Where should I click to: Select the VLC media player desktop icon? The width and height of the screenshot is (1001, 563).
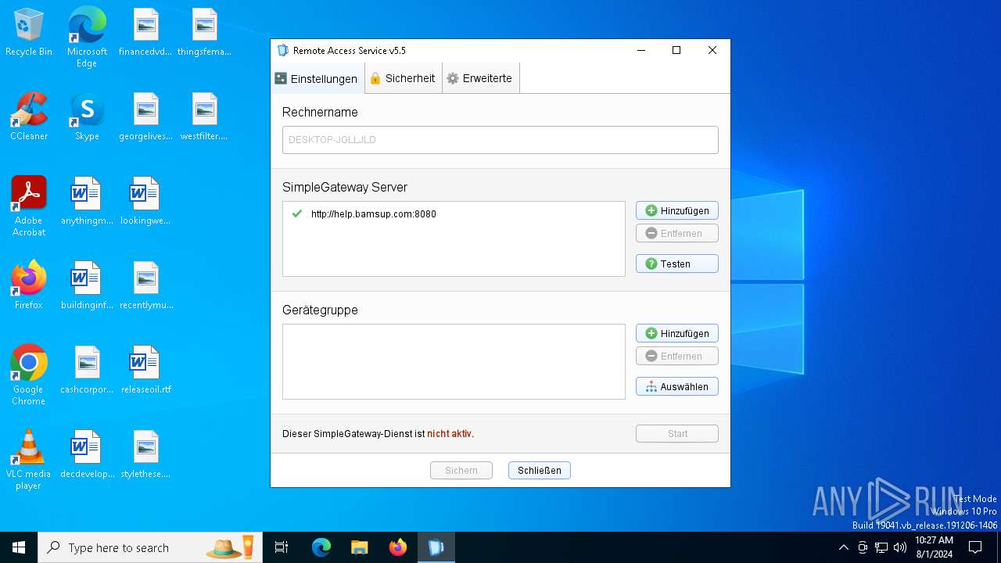(29, 460)
